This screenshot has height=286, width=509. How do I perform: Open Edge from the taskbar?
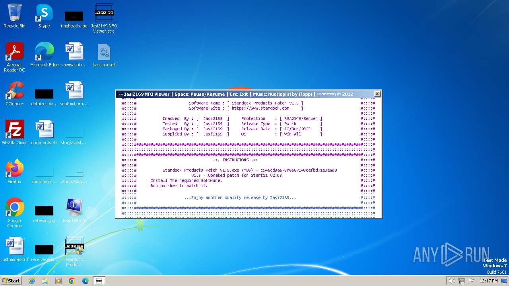85,281
